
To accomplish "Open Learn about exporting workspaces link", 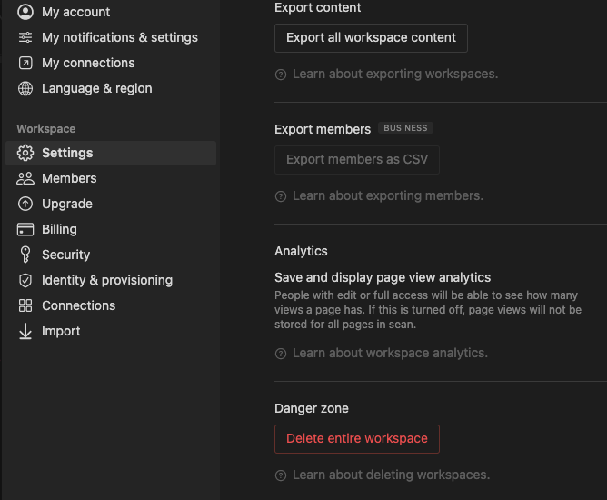I will click(395, 74).
